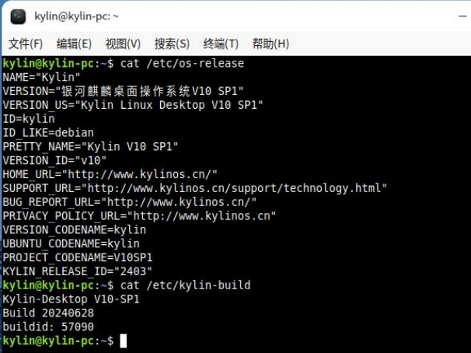The image size is (471, 353).
Task: Click the command cat /etc/os-release
Action: (x=182, y=64)
